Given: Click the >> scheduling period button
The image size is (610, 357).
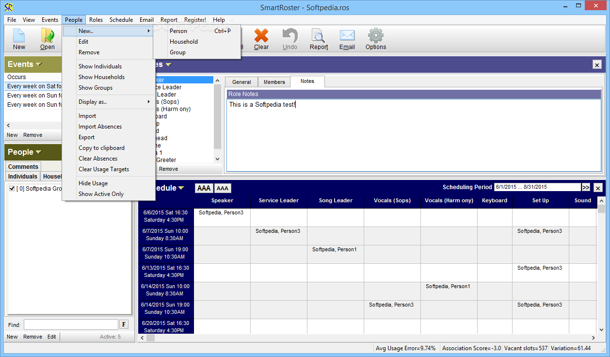Looking at the screenshot, I should pos(586,187).
